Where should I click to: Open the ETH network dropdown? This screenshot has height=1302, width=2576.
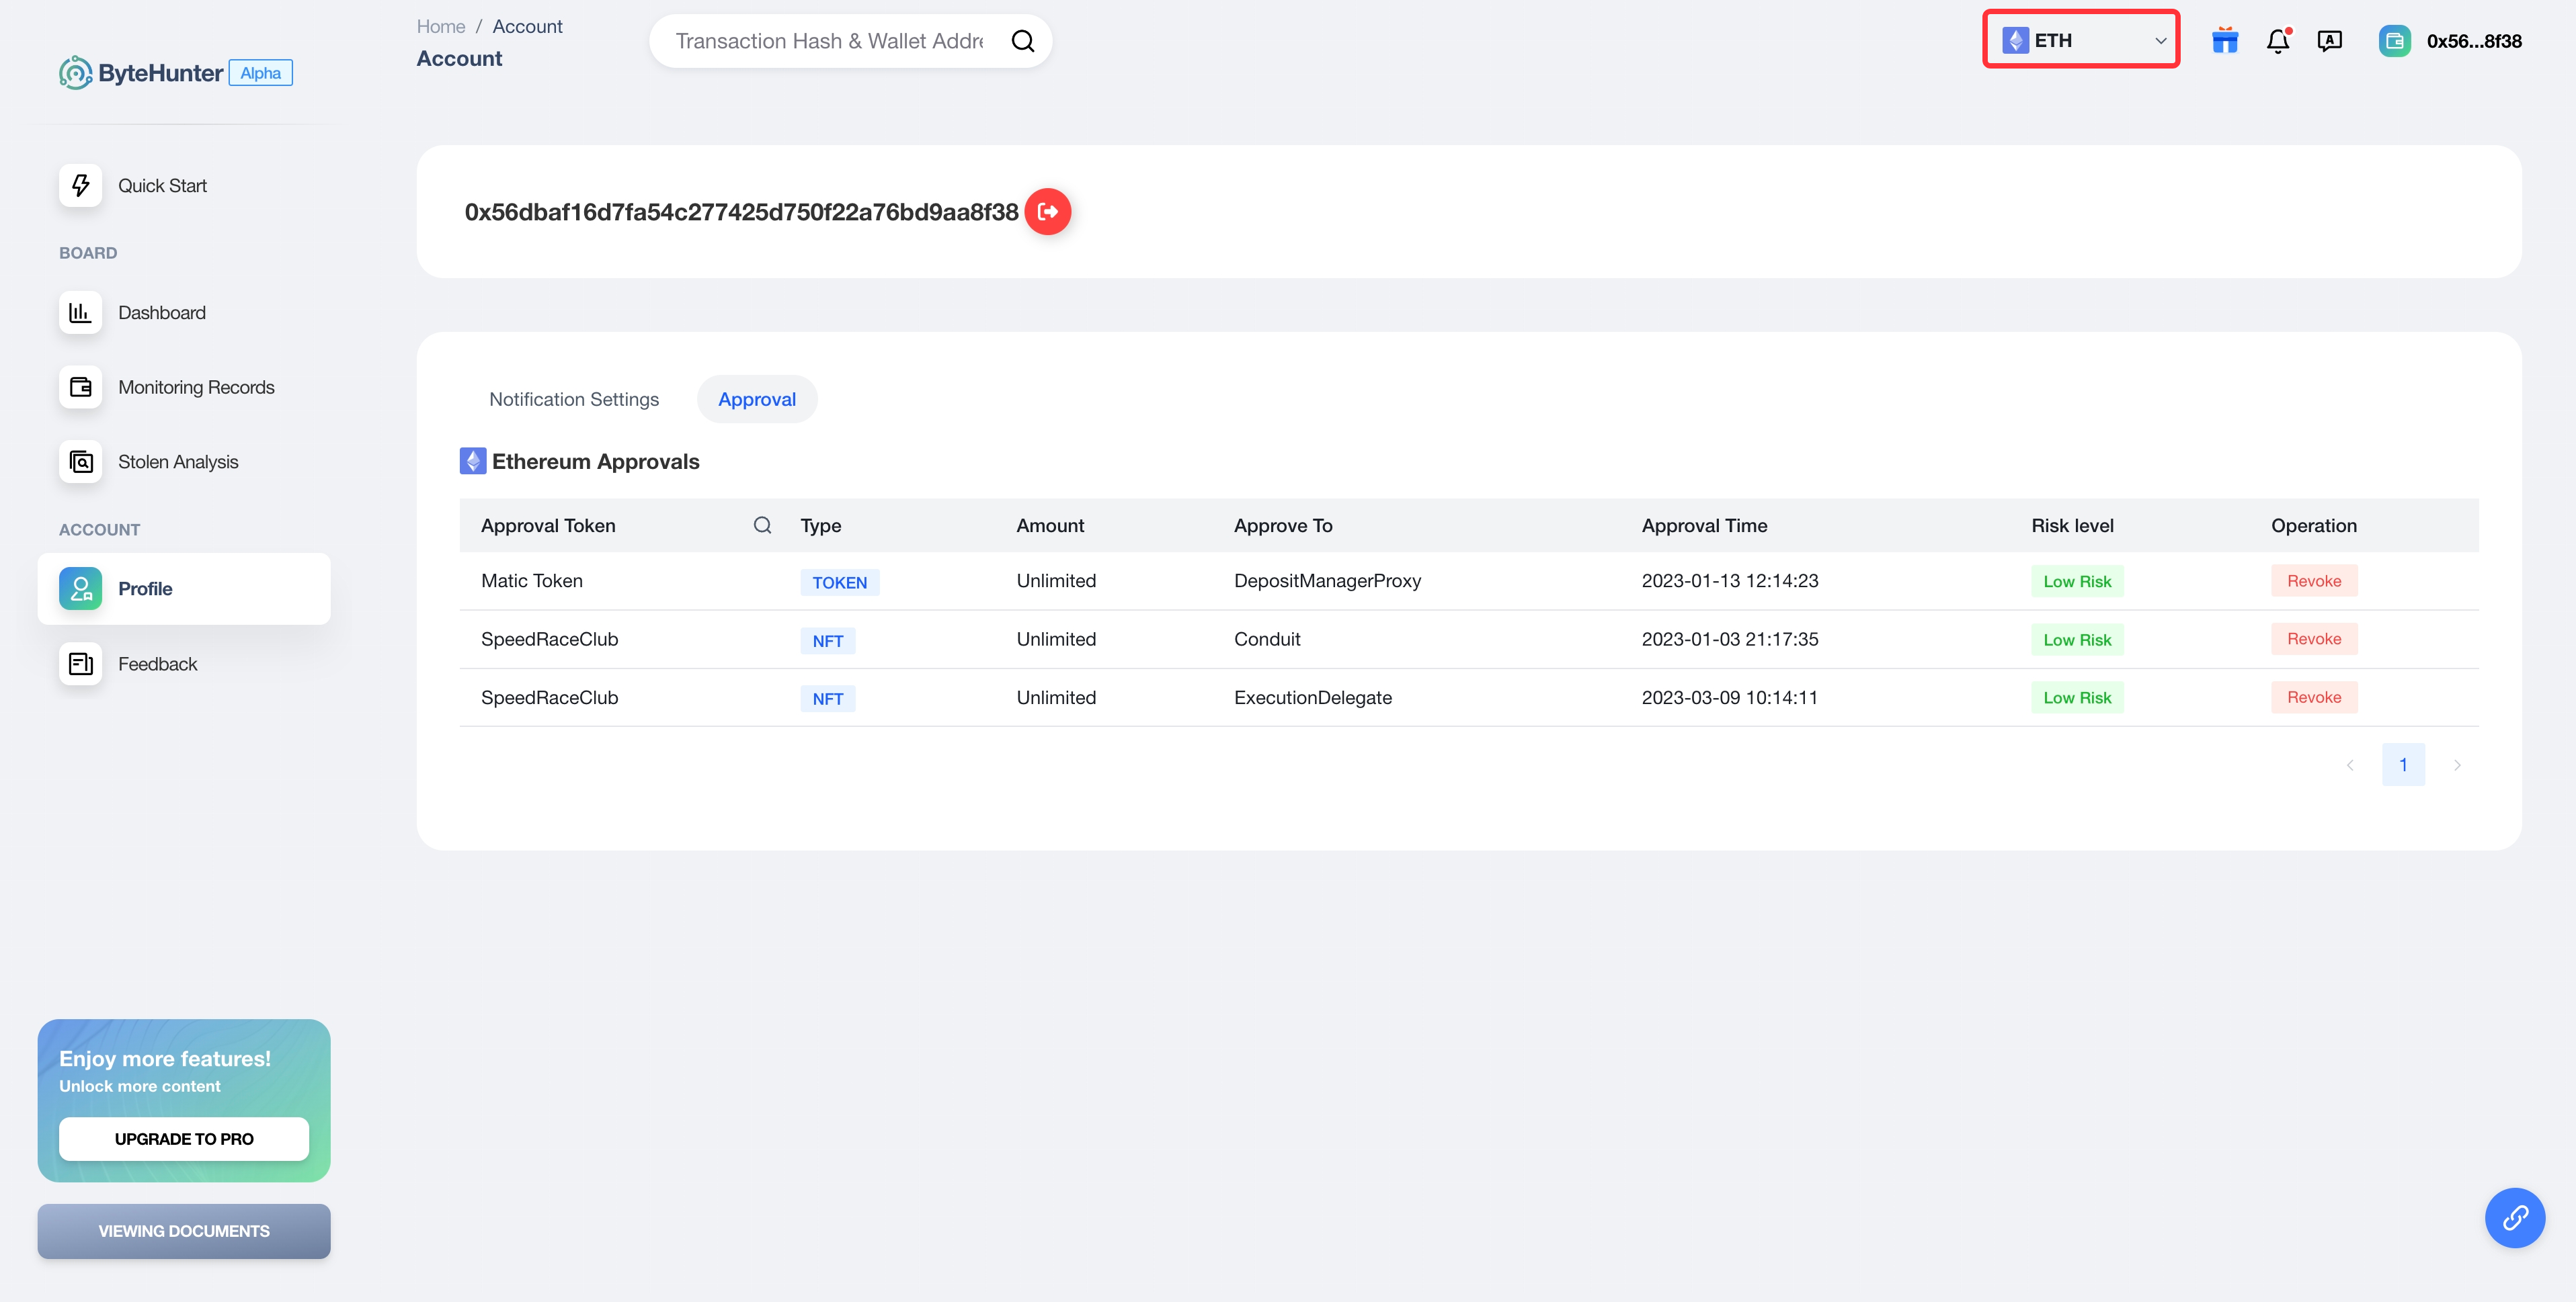(x=2081, y=40)
